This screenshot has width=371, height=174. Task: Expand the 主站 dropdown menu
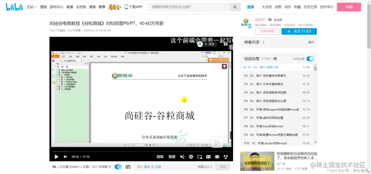32,7
